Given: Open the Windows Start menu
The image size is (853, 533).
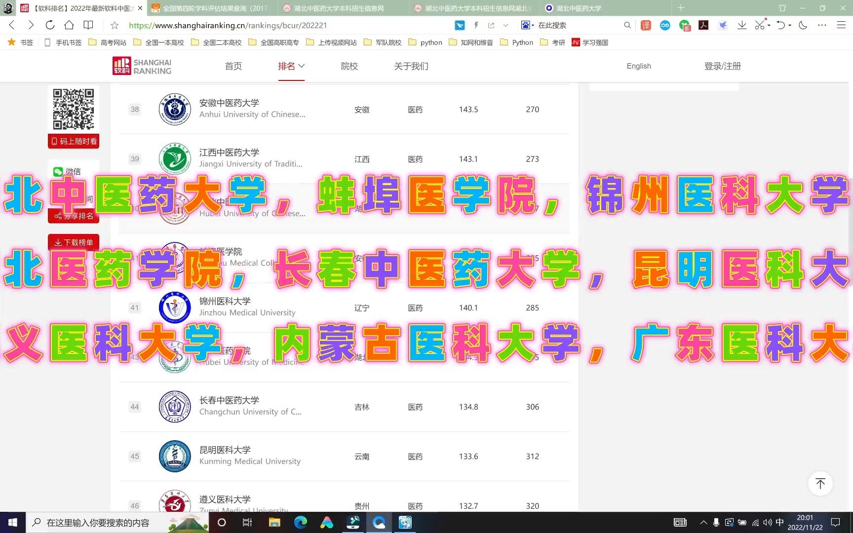Looking at the screenshot, I should (x=13, y=522).
